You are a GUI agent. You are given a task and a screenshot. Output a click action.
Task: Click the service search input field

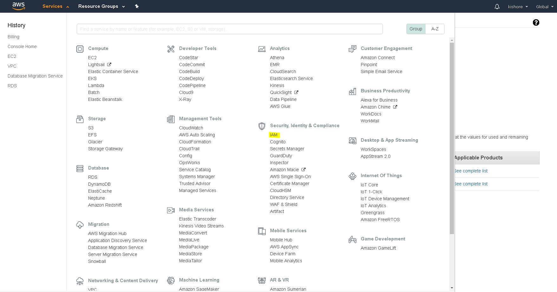point(230,29)
